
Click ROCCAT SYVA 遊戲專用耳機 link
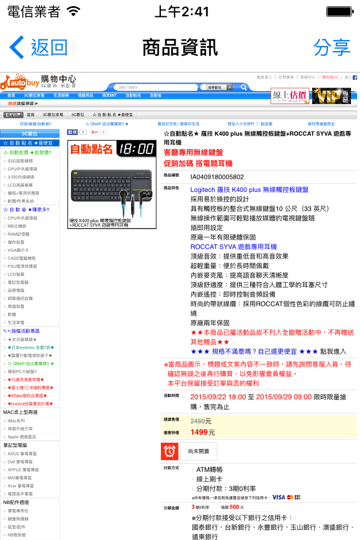pos(233,247)
